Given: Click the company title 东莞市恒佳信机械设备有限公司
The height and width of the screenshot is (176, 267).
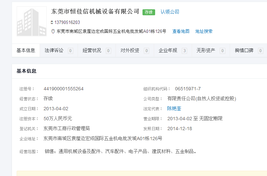Looking at the screenshot, I should [95, 12].
